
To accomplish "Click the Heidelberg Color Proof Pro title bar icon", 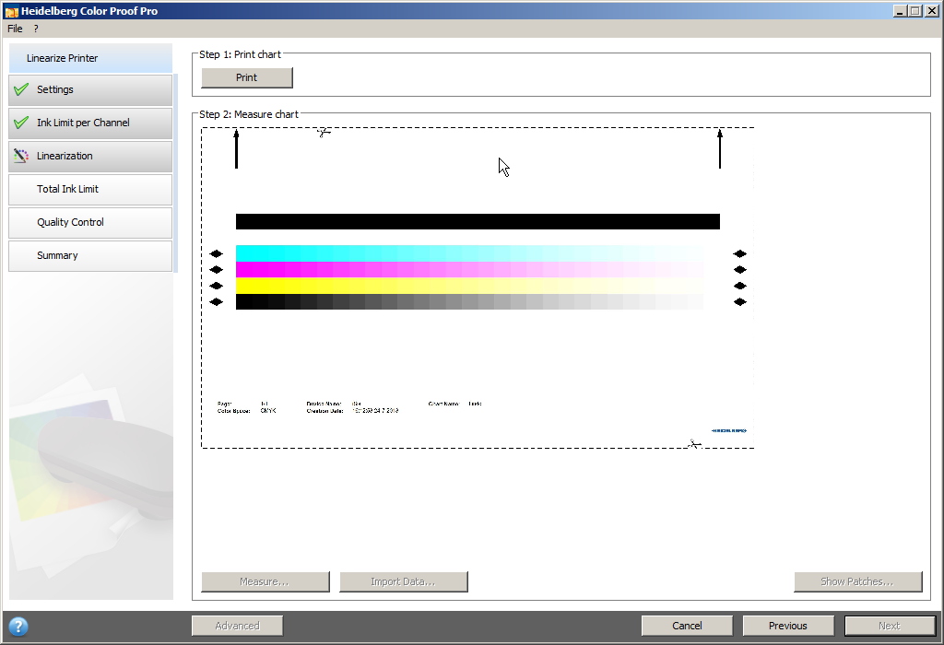I will click(11, 11).
